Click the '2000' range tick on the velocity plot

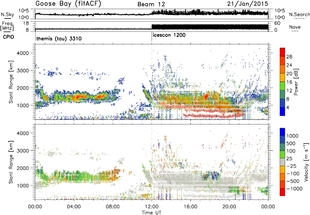[x=22, y=168]
